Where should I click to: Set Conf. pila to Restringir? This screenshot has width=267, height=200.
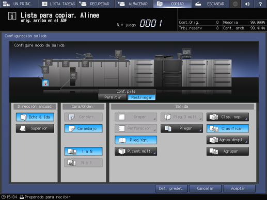click(142, 97)
